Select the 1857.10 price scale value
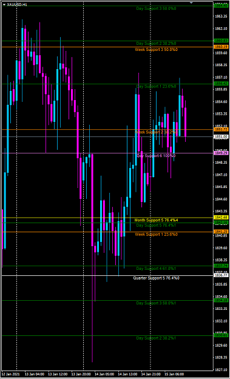The width and height of the screenshot is (230, 379). (222, 78)
